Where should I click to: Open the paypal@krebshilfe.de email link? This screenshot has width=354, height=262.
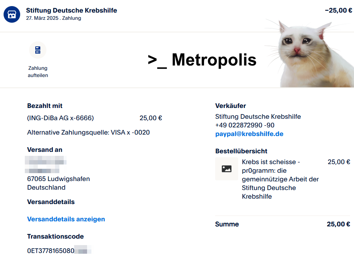pyautogui.click(x=249, y=134)
